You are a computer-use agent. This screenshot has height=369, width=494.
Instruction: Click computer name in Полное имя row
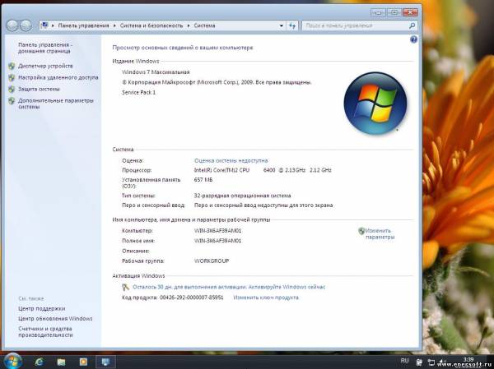pyautogui.click(x=217, y=241)
